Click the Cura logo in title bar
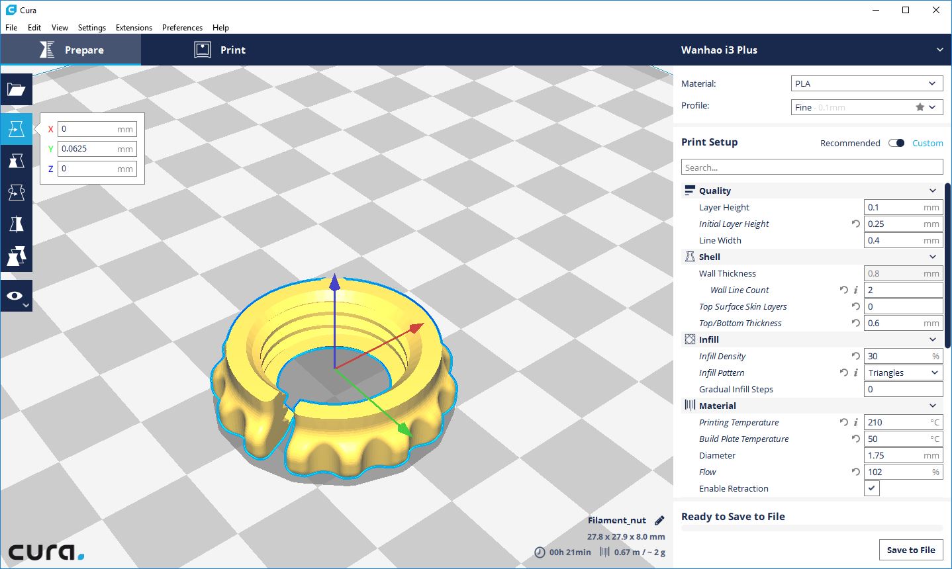This screenshot has width=952, height=569. point(11,10)
